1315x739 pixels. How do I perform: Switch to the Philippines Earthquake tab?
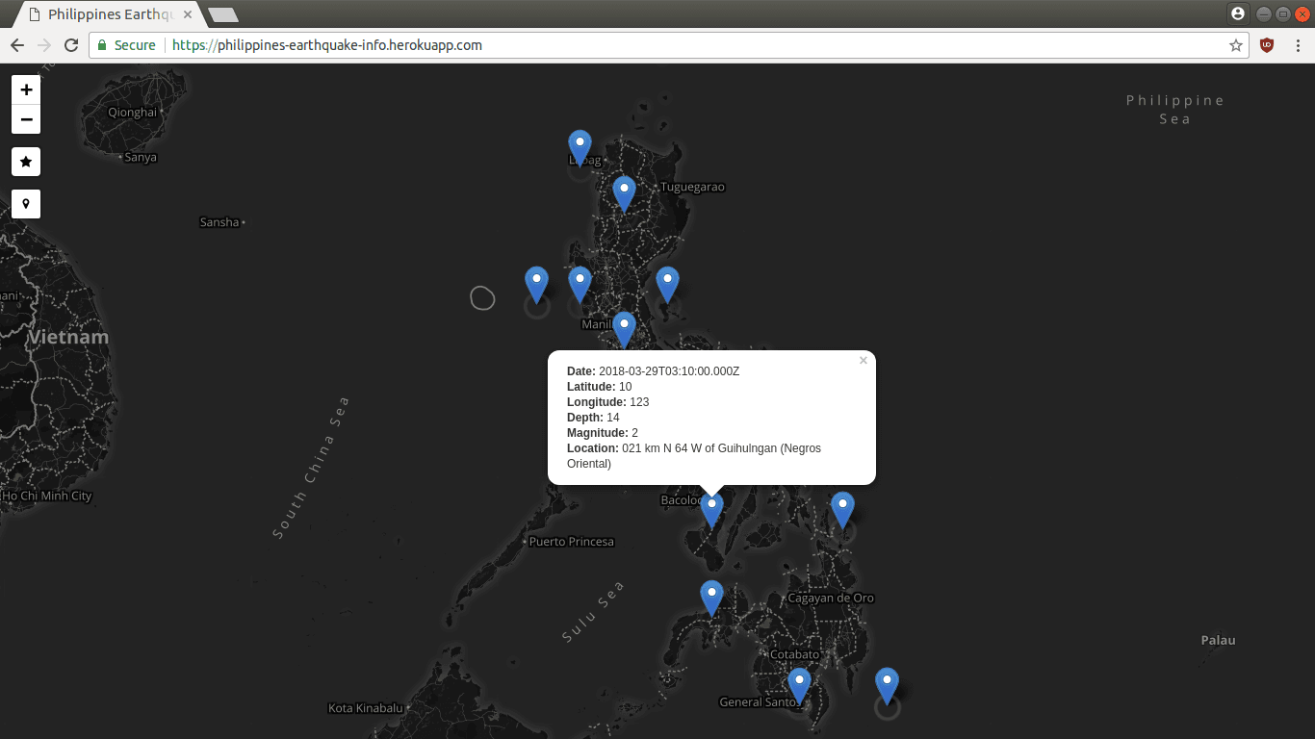(106, 14)
